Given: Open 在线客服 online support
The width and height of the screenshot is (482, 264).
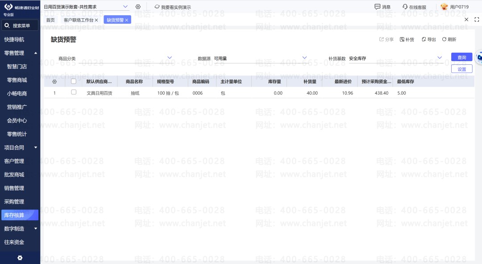Looking at the screenshot, I should (x=414, y=7).
